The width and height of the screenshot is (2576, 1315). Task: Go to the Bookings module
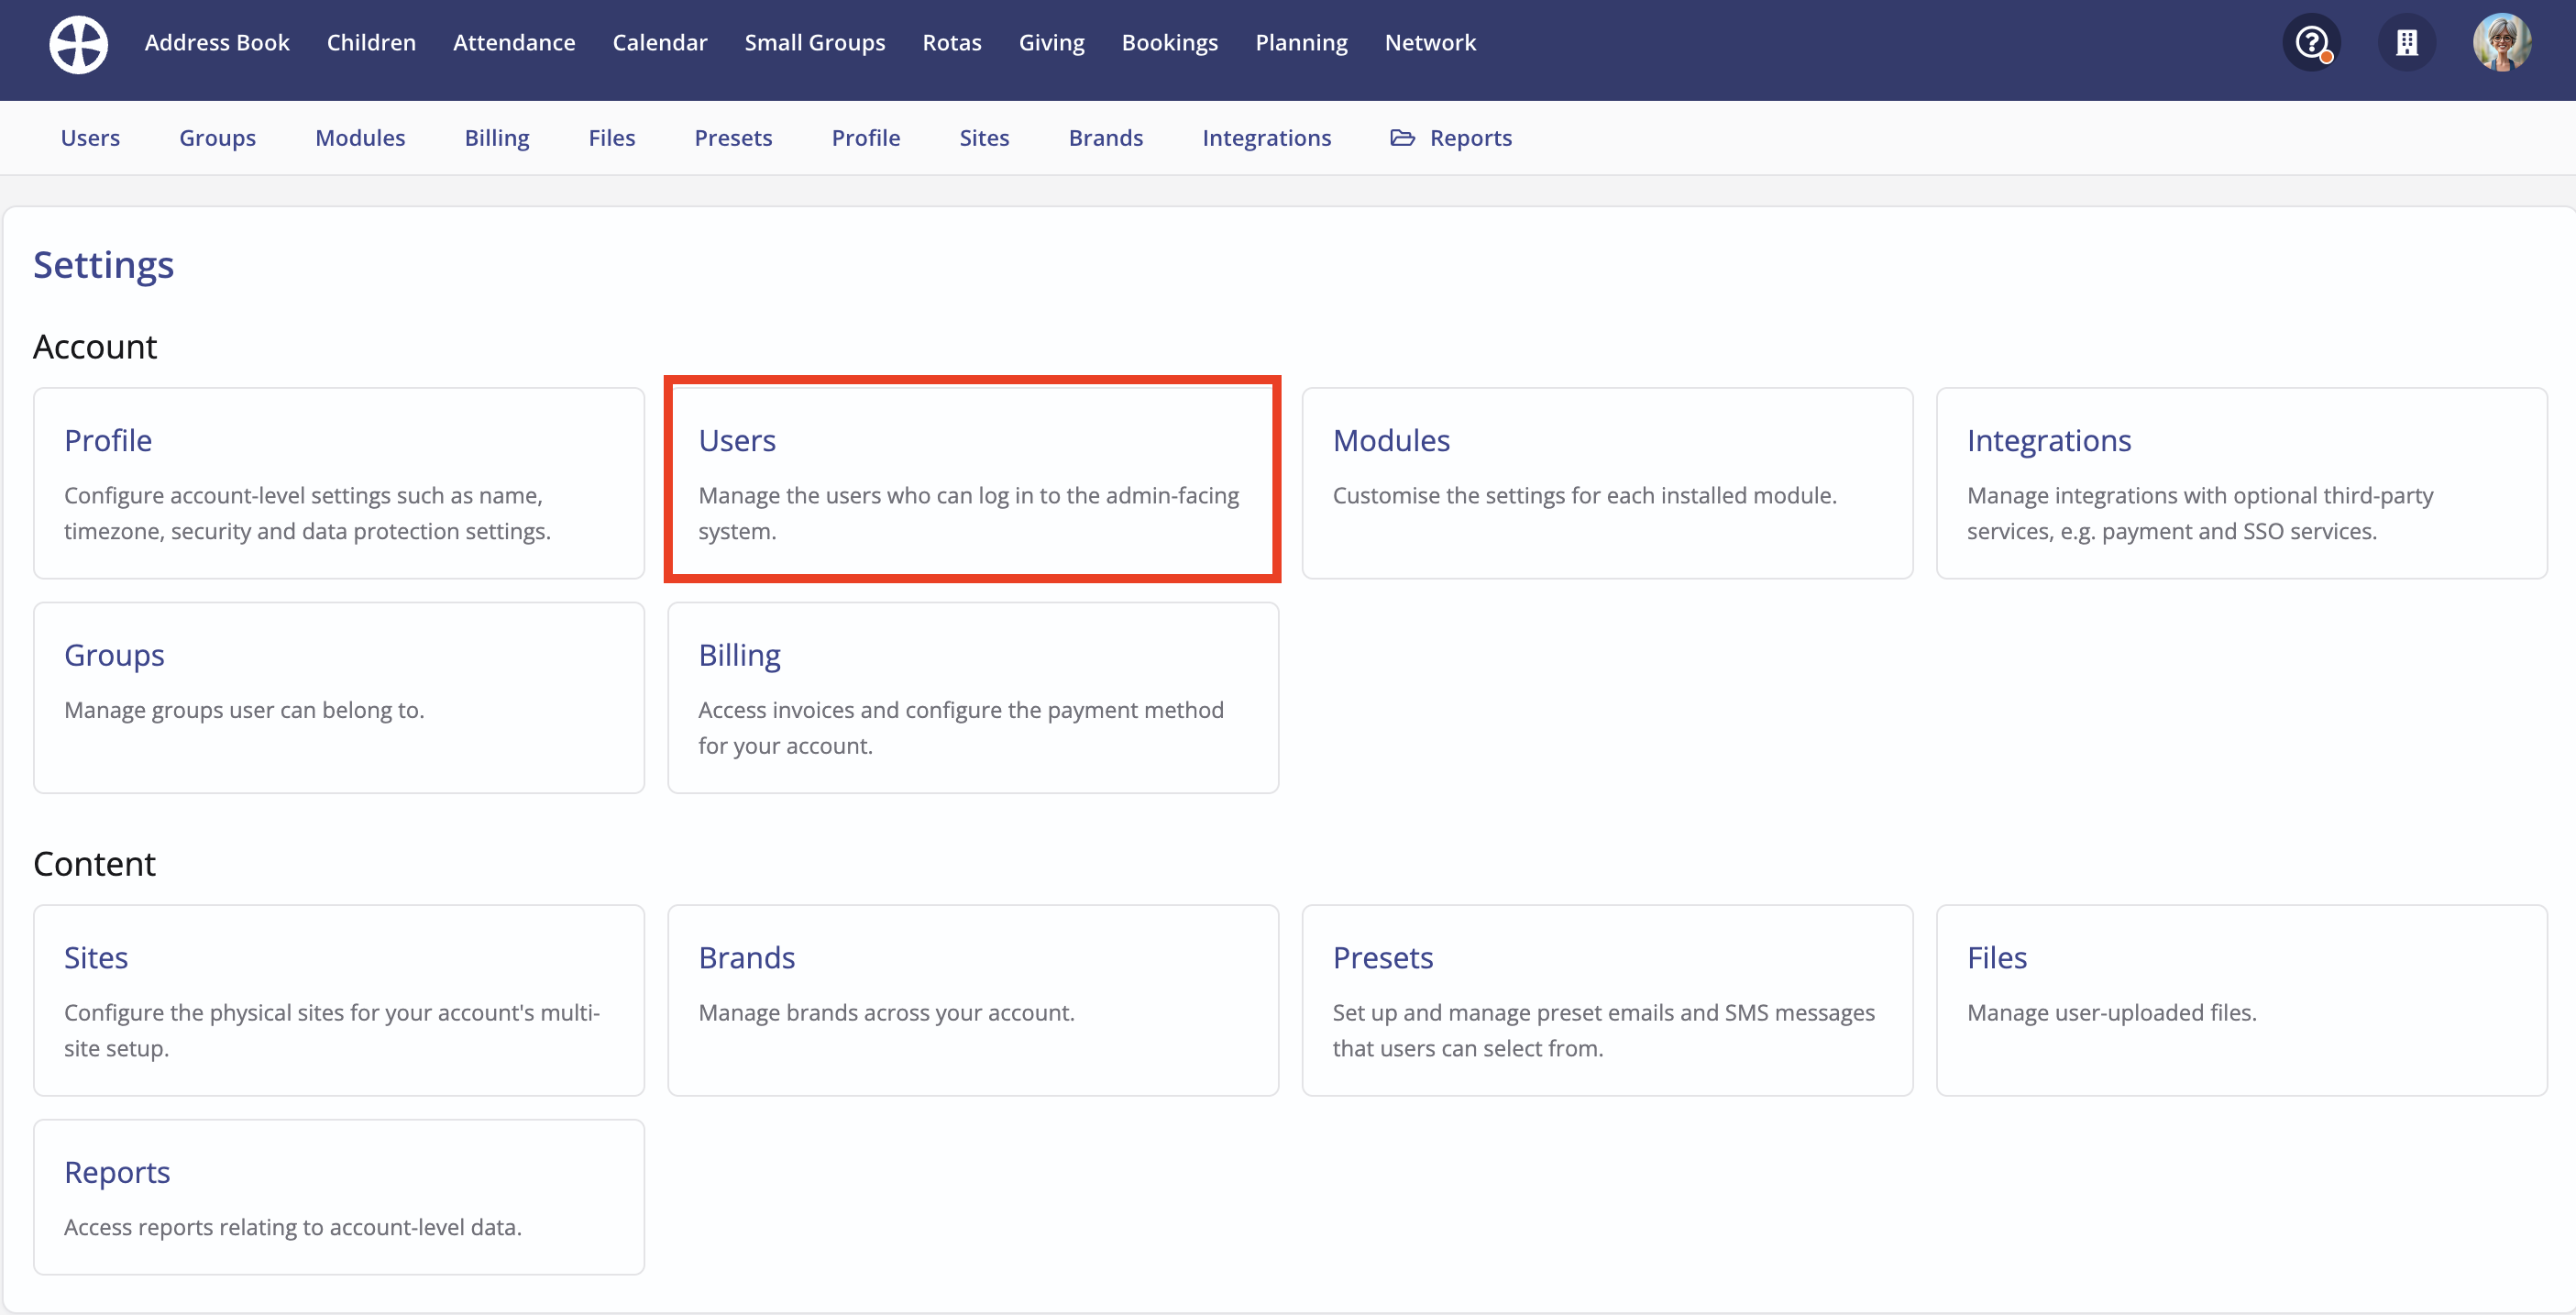[x=1170, y=43]
